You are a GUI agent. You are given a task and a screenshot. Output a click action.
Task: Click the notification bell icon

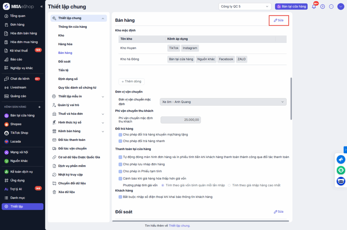[x=314, y=6]
